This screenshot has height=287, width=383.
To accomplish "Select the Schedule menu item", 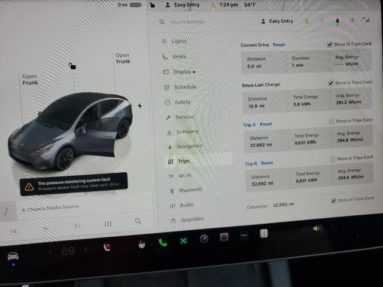I will click(180, 87).
